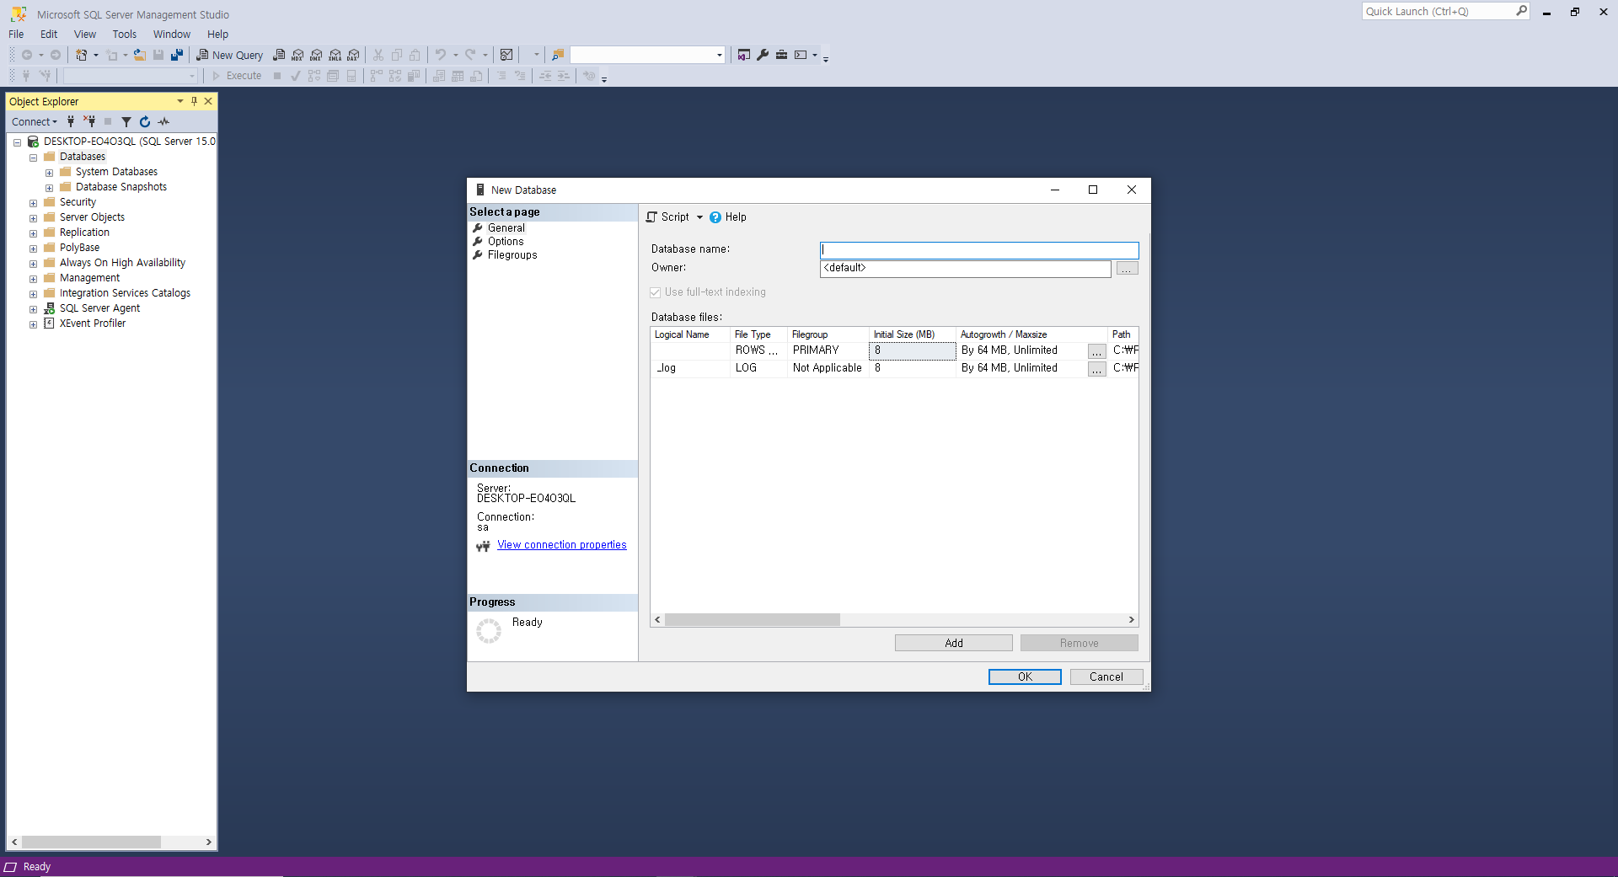Screen dimensions: 1618x877
Task: Close the Object Explorer panel
Action: 208,101
